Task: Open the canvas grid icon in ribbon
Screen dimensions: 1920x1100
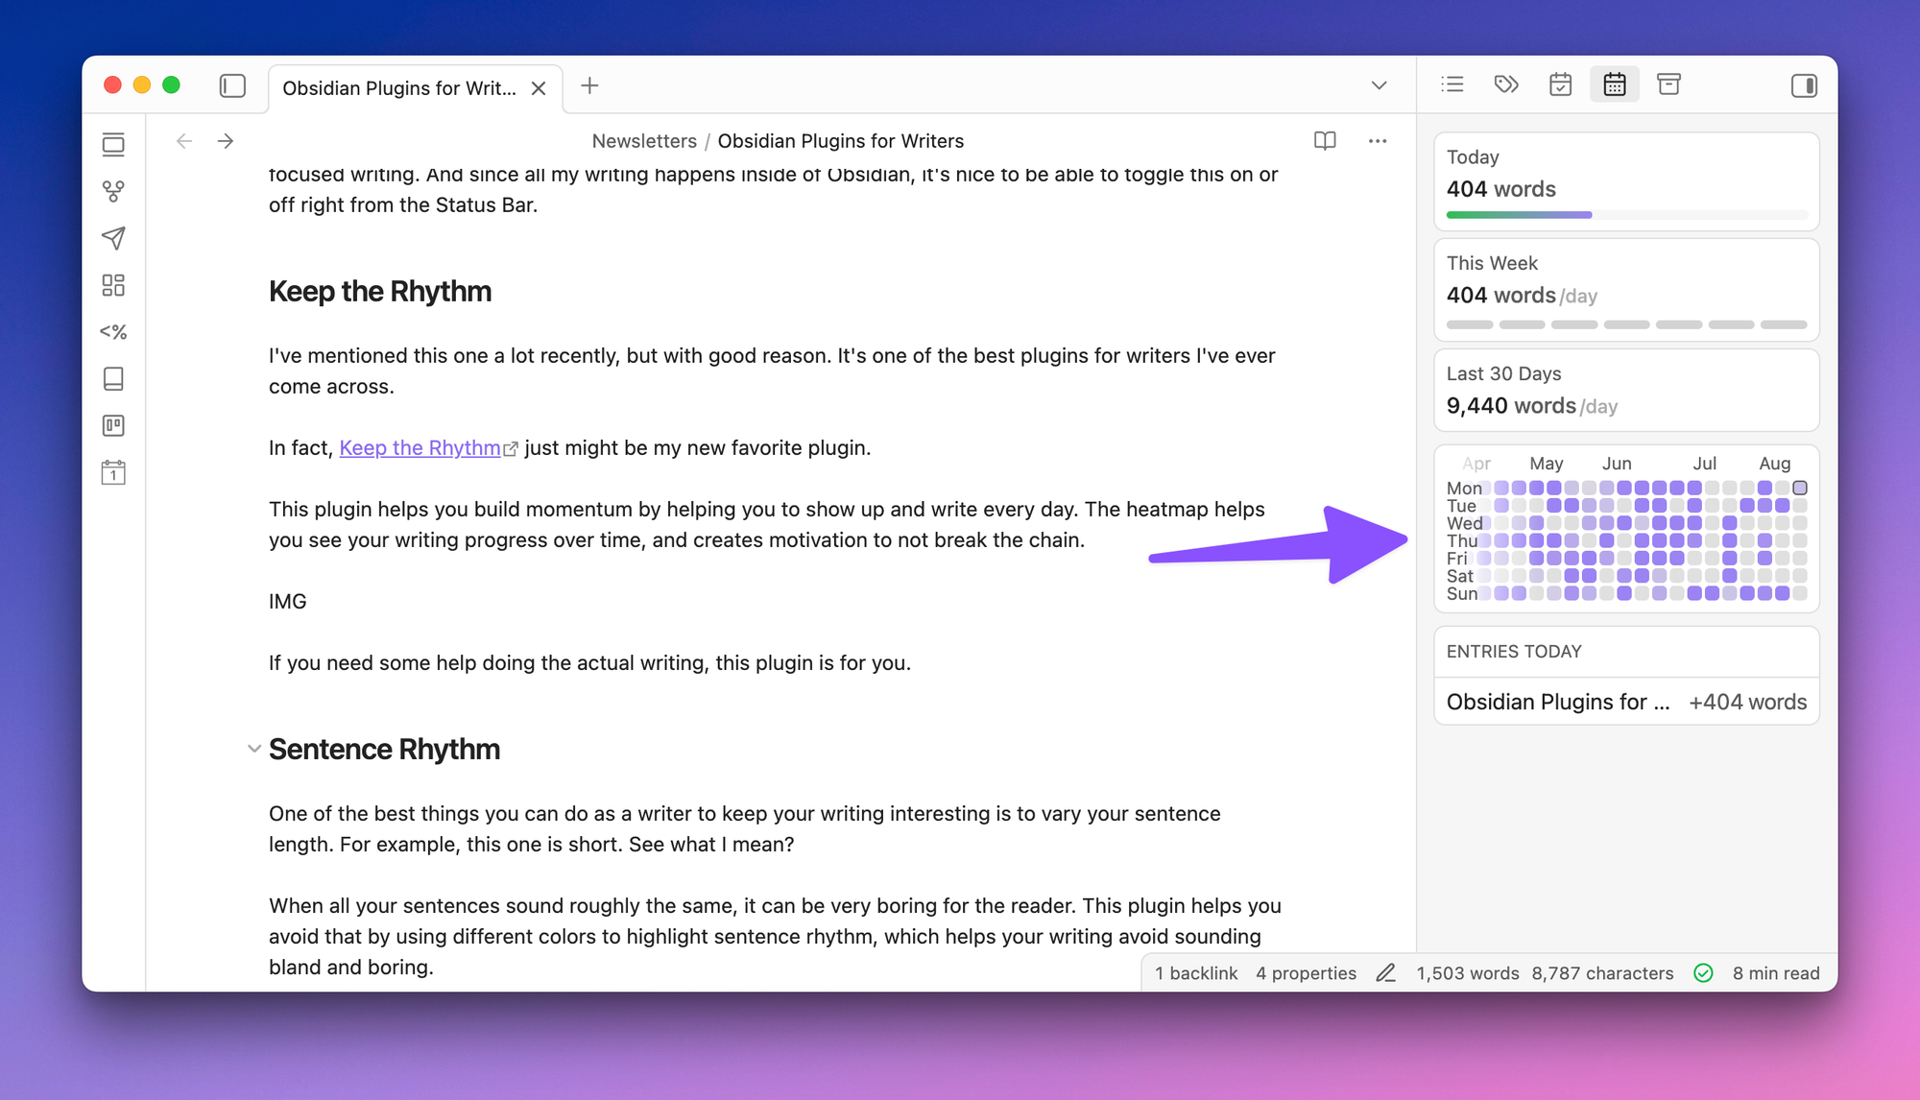Action: click(x=113, y=285)
